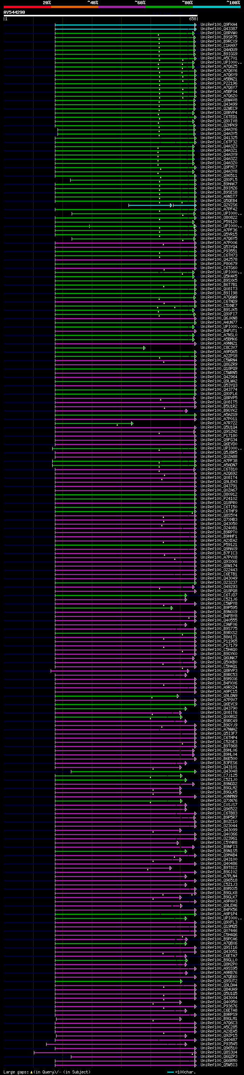Screen dimensions: 244x1075
Task: Select the UniRef100_O22443 label
Action: click(x=219, y=570)
